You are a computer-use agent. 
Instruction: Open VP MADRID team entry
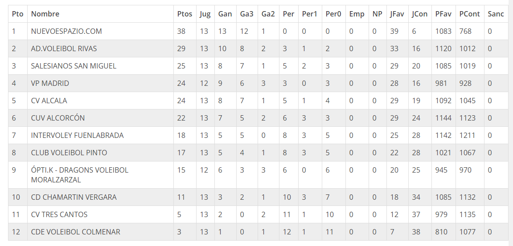click(x=50, y=83)
